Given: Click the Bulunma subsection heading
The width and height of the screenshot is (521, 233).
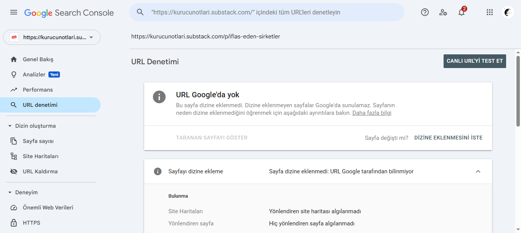Looking at the screenshot, I should 178,196.
